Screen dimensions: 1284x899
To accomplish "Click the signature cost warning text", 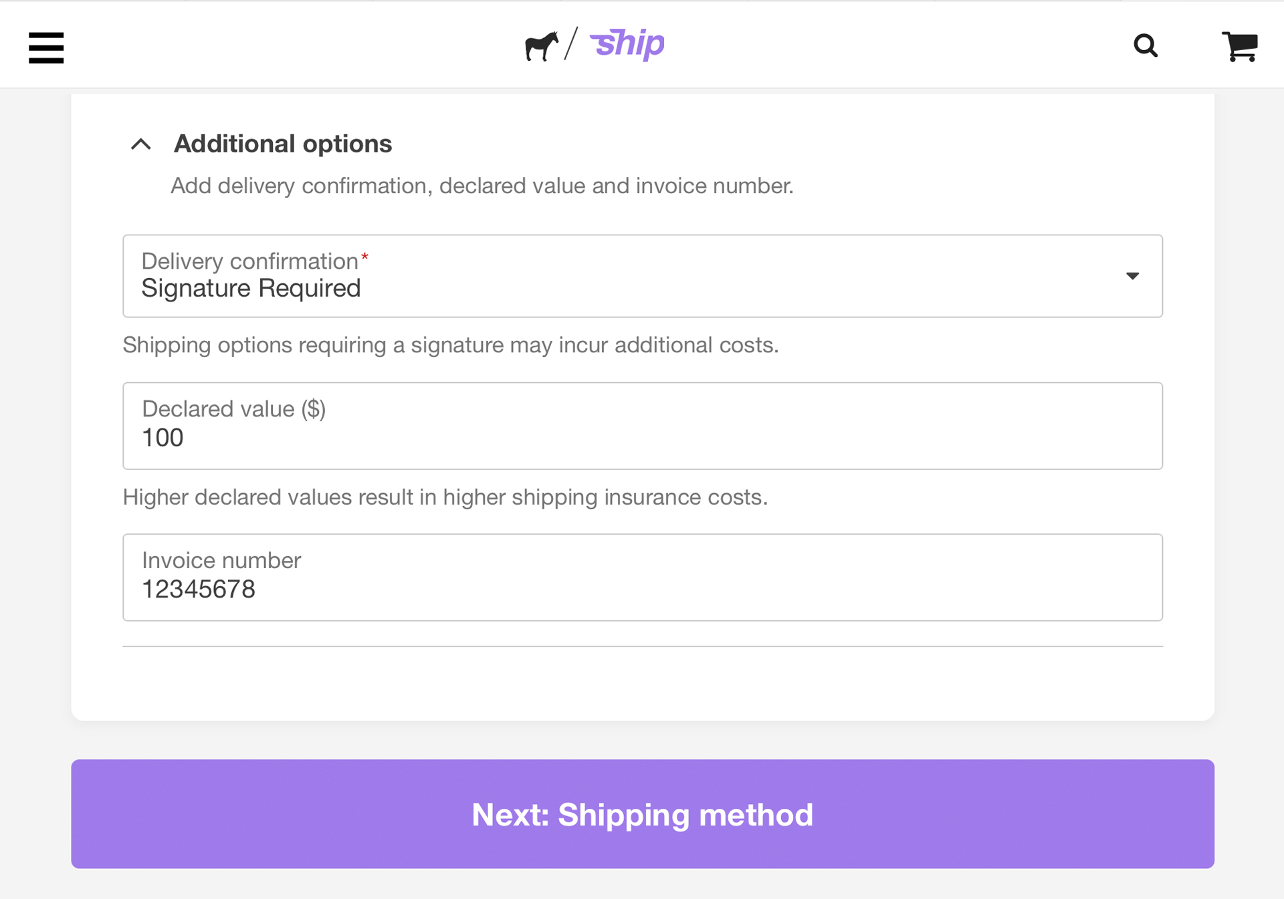I will (x=450, y=345).
